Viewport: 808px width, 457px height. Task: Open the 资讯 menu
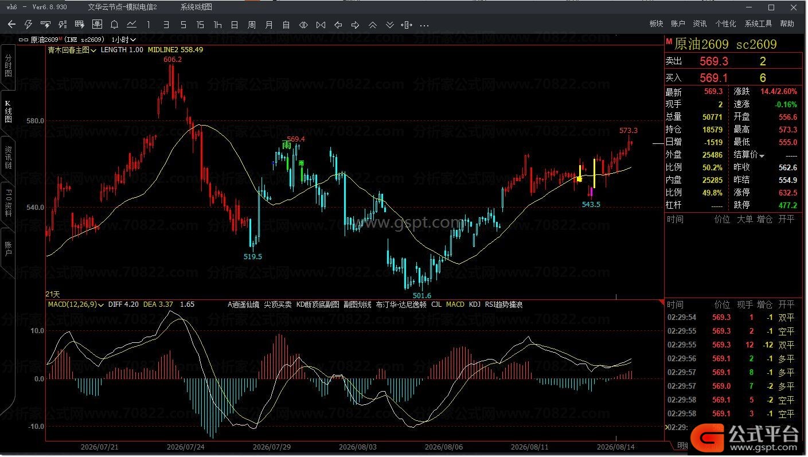[x=700, y=24]
